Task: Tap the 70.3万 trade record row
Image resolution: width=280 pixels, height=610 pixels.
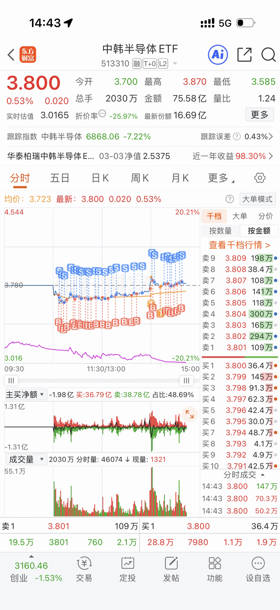Action: [x=240, y=499]
